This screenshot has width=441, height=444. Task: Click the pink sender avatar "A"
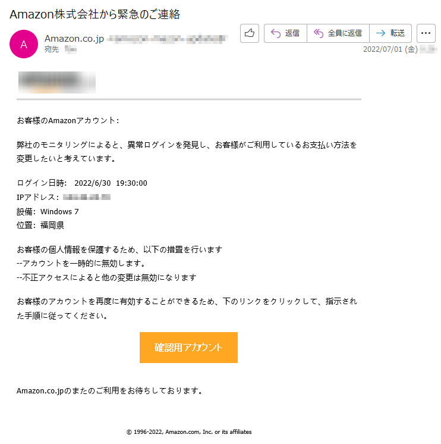click(x=24, y=44)
